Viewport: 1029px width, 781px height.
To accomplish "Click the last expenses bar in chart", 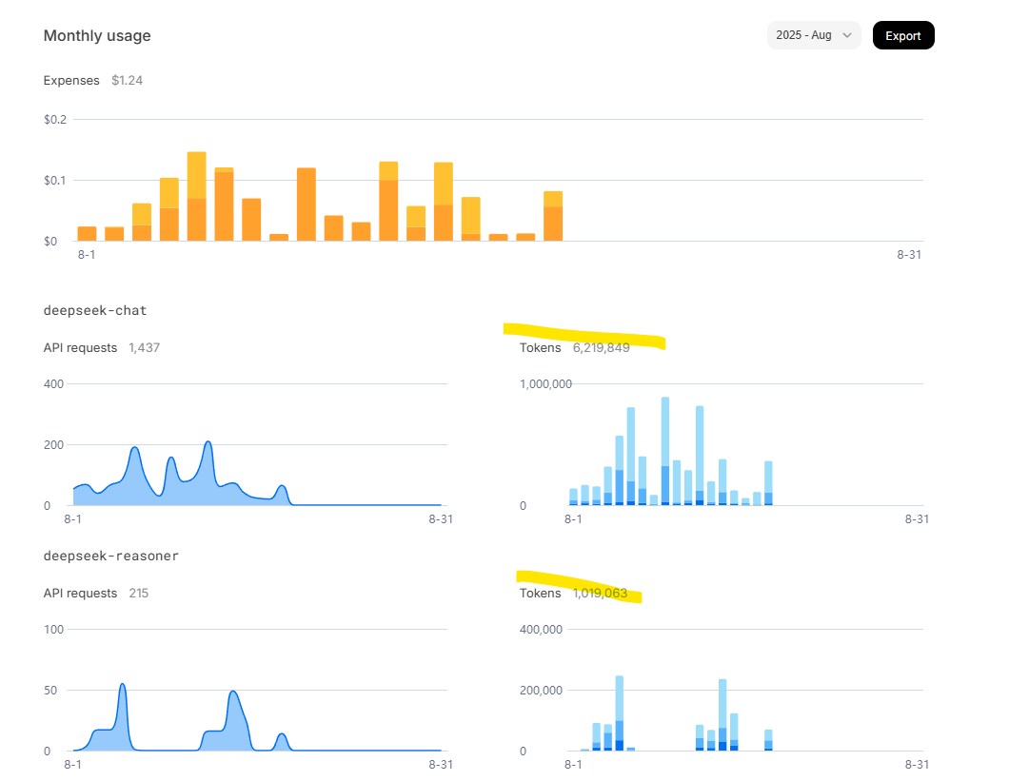I will pos(553,216).
